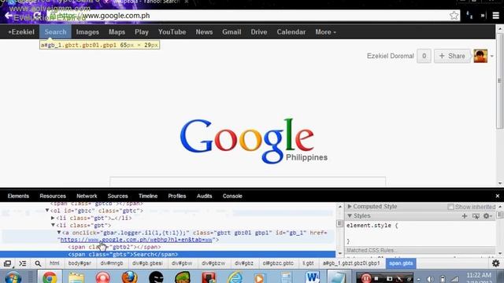
Task: Open the Chrome hamburger menu
Action: click(x=495, y=16)
